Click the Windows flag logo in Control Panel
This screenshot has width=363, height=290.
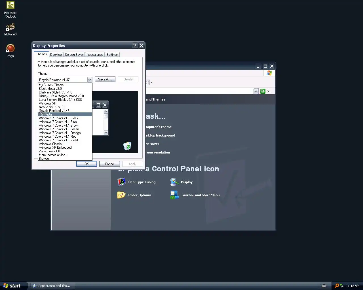pos(269,73)
